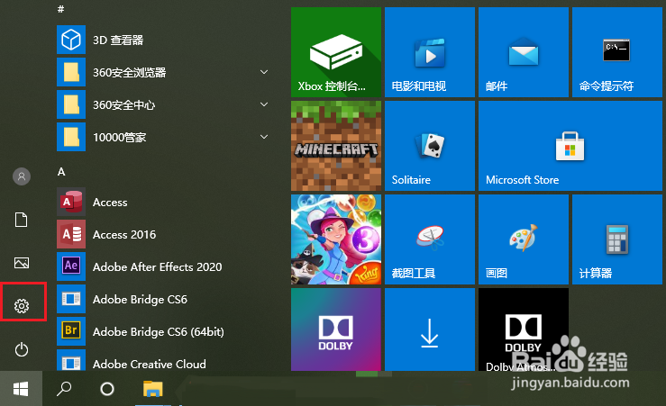Screen dimensions: 666x406
Task: Click the Cortana circle icon on taskbar
Action: (107, 389)
